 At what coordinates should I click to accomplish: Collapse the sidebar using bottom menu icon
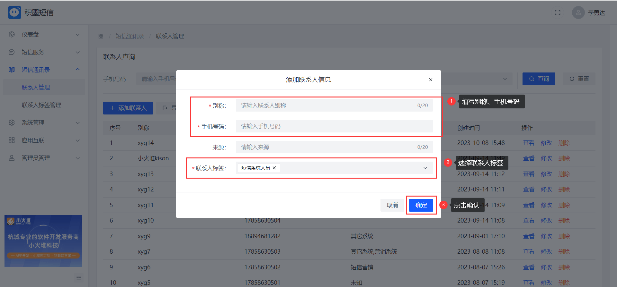78,278
